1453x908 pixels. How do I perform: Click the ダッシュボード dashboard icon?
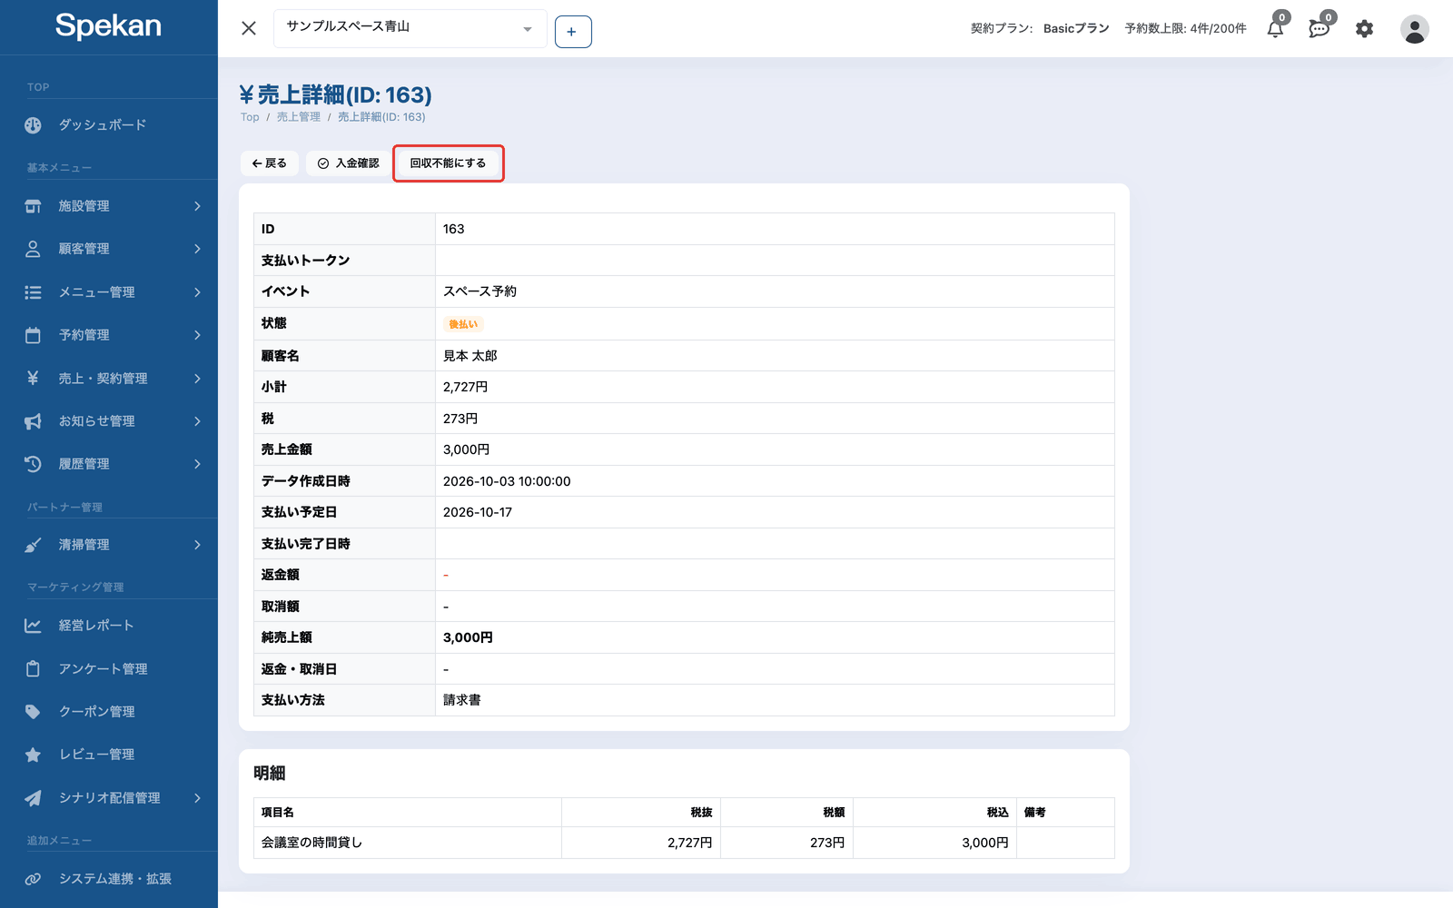33,125
